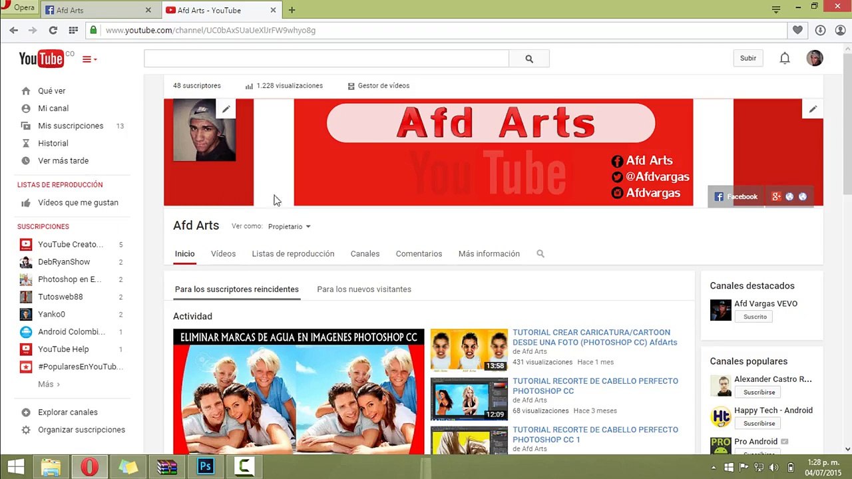The image size is (852, 479).
Task: Open Opera tab menu dropdown
Action: [x=776, y=9]
